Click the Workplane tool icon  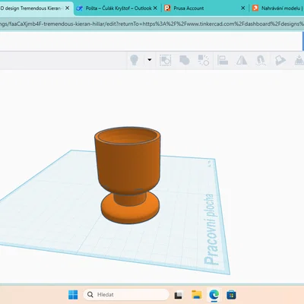pos(280,61)
